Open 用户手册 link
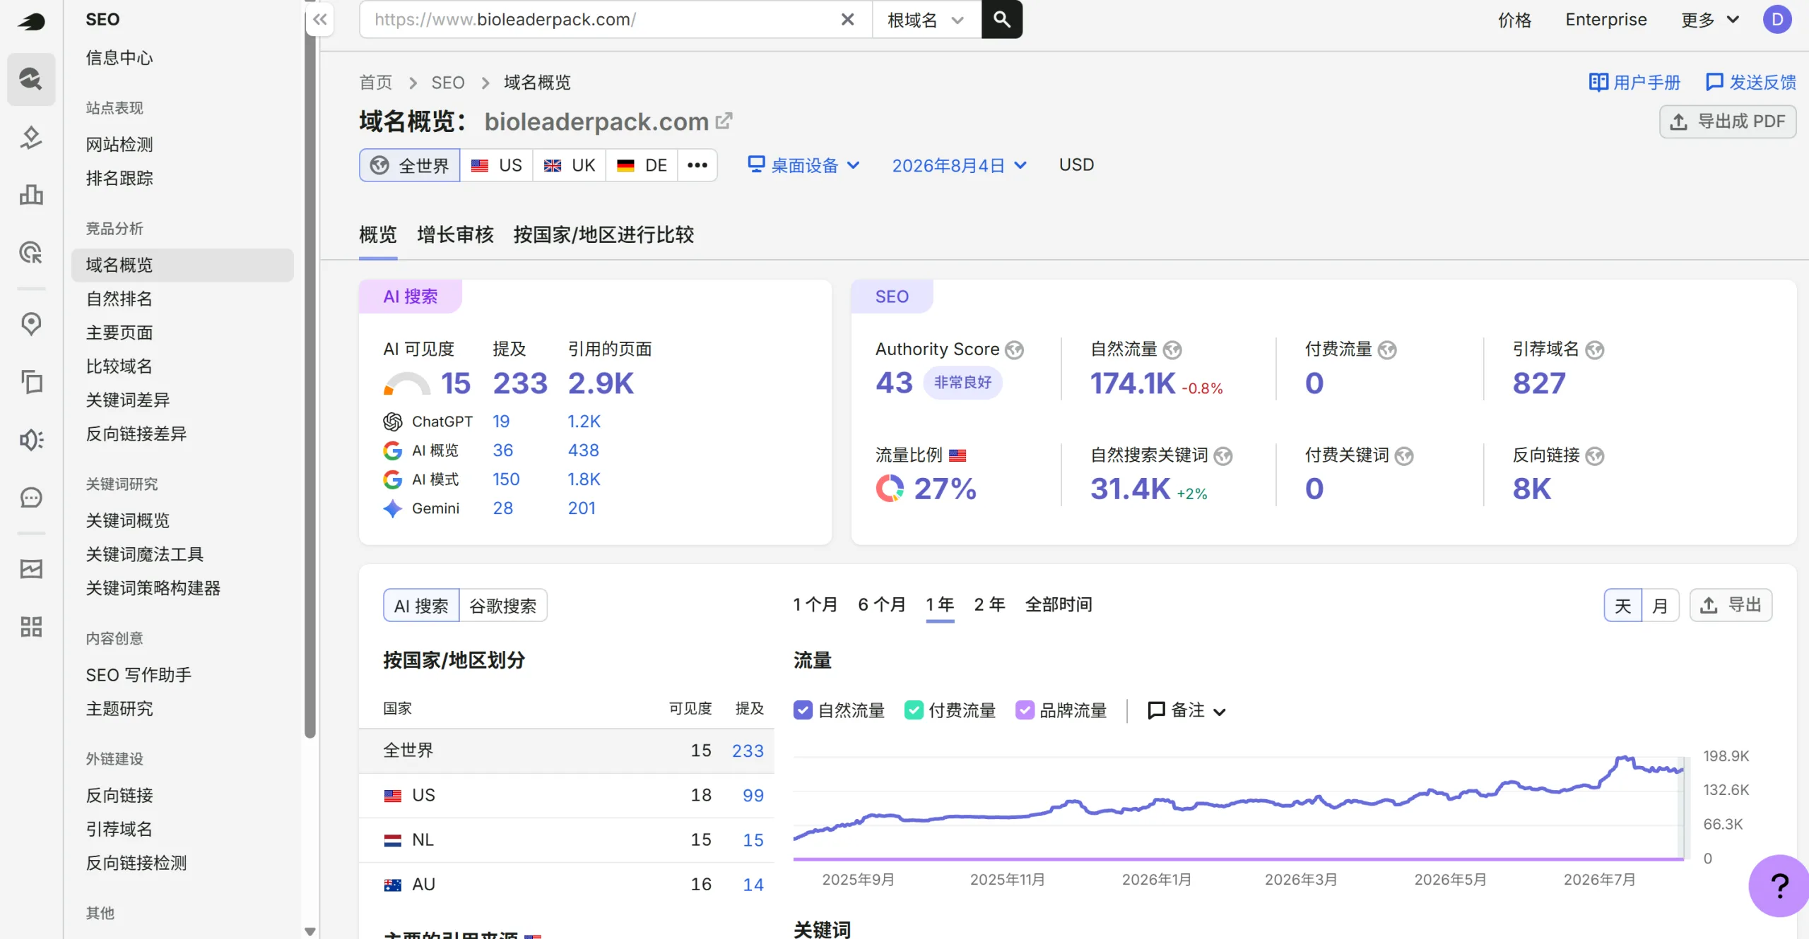 (x=1634, y=83)
